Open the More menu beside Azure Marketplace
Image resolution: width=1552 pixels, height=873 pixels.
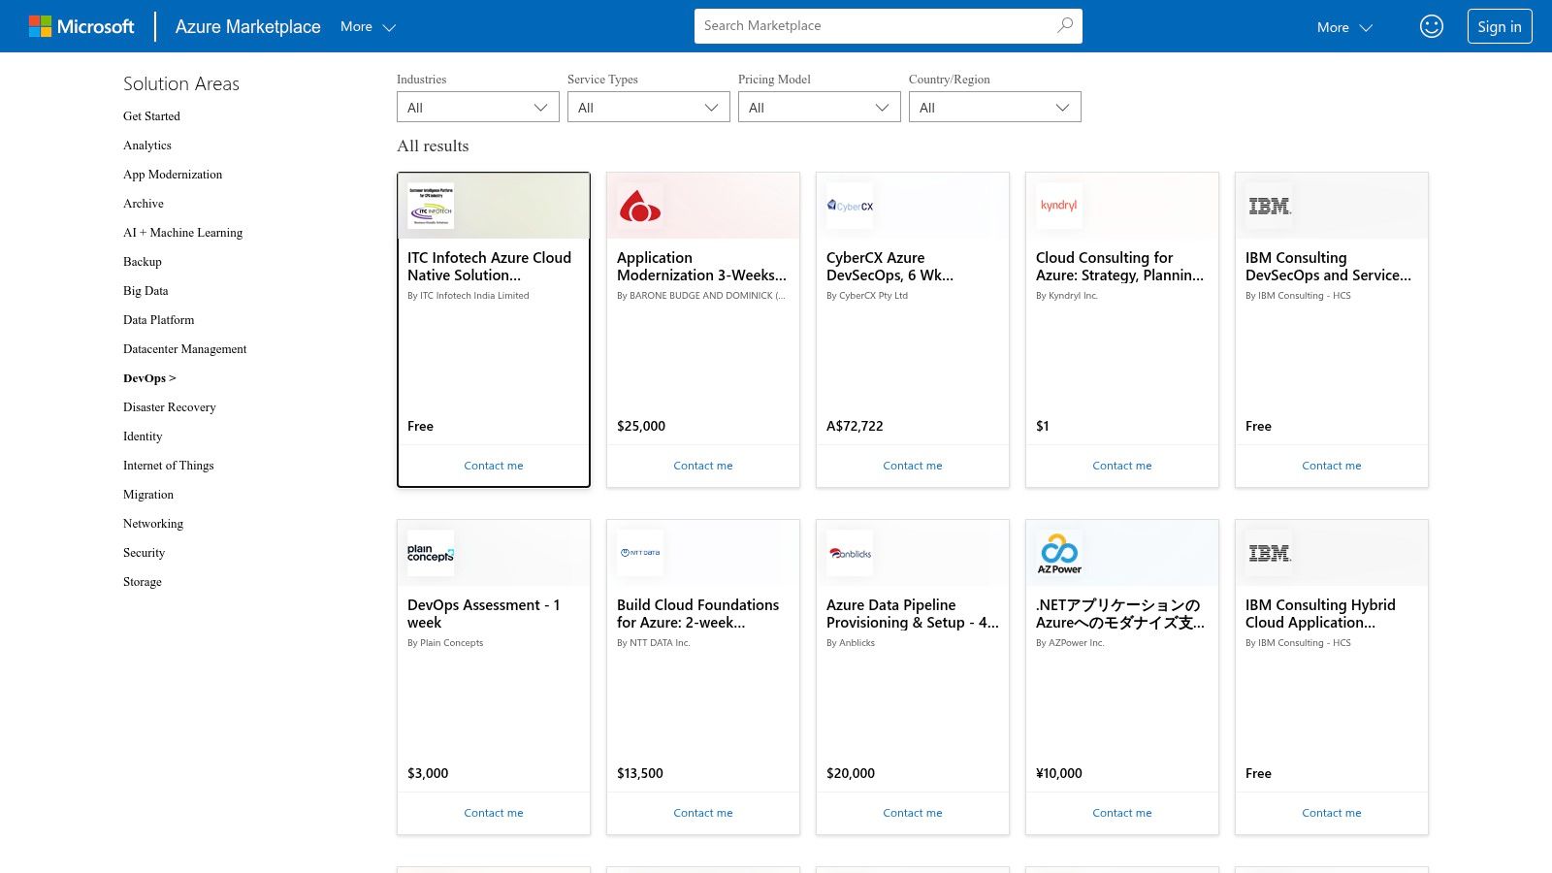368,27
